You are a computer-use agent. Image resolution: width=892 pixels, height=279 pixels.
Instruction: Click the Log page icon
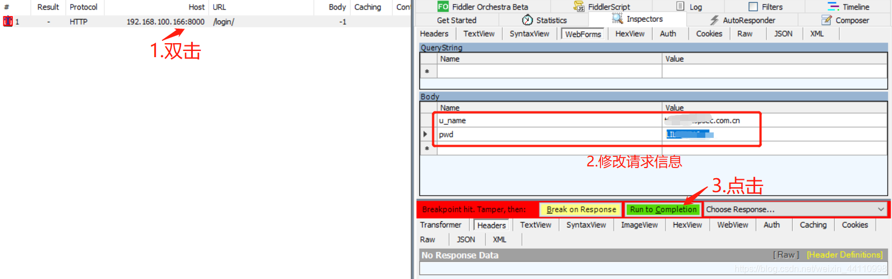tap(680, 6)
